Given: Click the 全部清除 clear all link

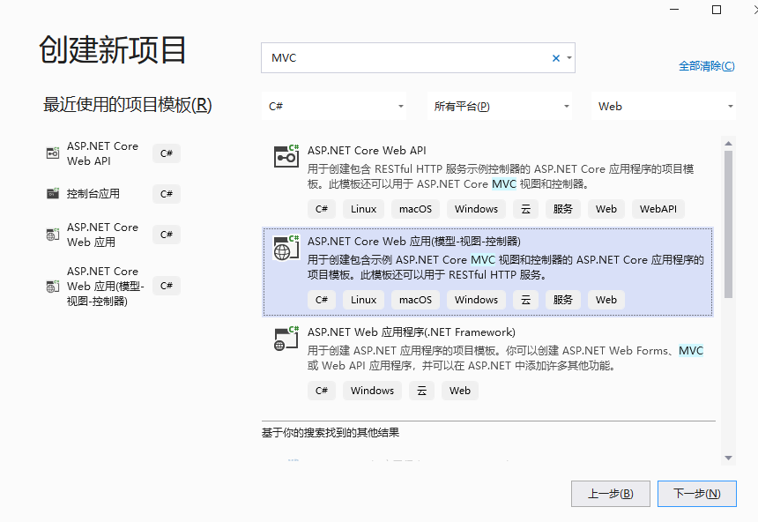Looking at the screenshot, I should tap(706, 66).
